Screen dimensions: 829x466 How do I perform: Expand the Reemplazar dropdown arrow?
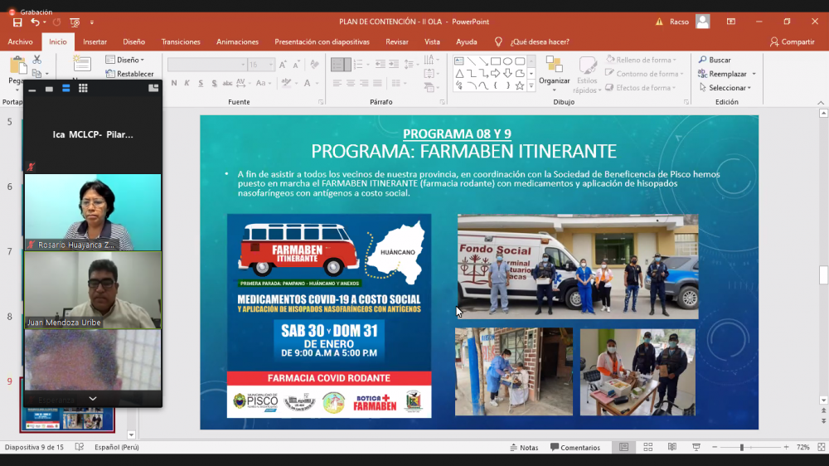click(754, 74)
